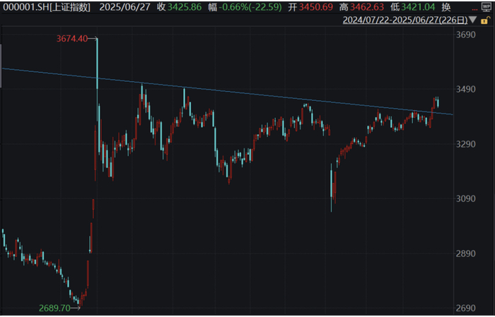
Task: Click the 换 turnover label in header
Action: click(x=445, y=7)
